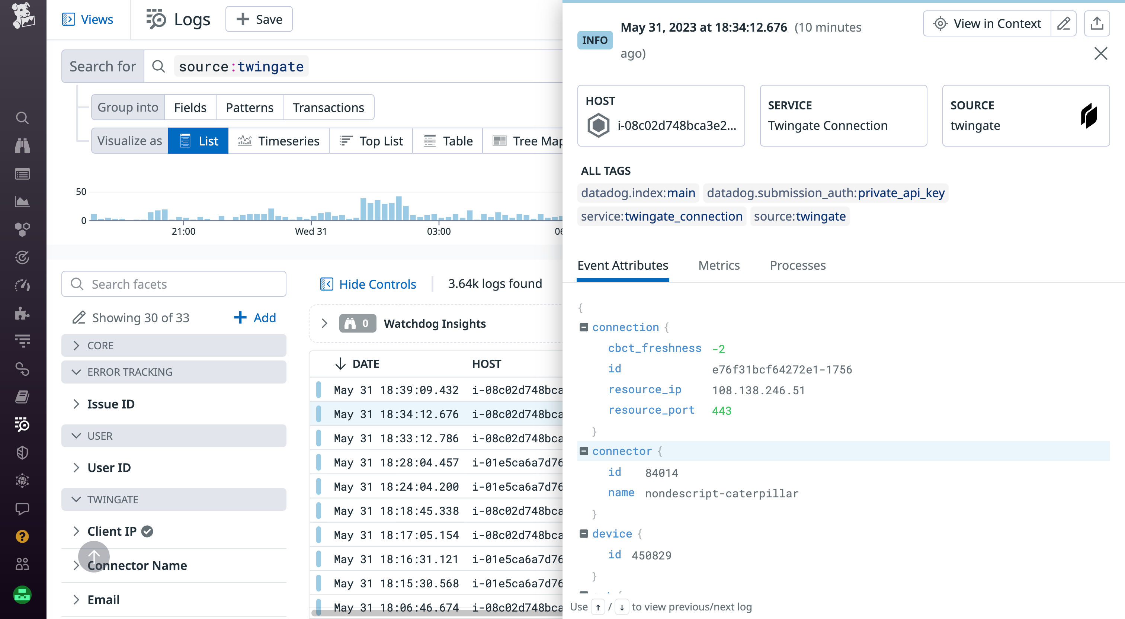Click the yellow Help question-mark icon
Viewport: 1125px width, 619px height.
[x=22, y=536]
